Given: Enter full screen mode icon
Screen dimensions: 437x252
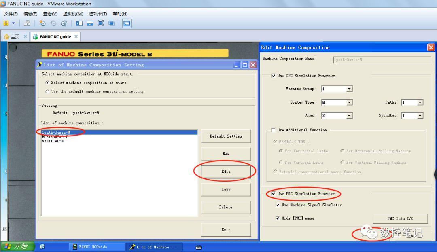Looking at the screenshot, I should click(100, 23).
